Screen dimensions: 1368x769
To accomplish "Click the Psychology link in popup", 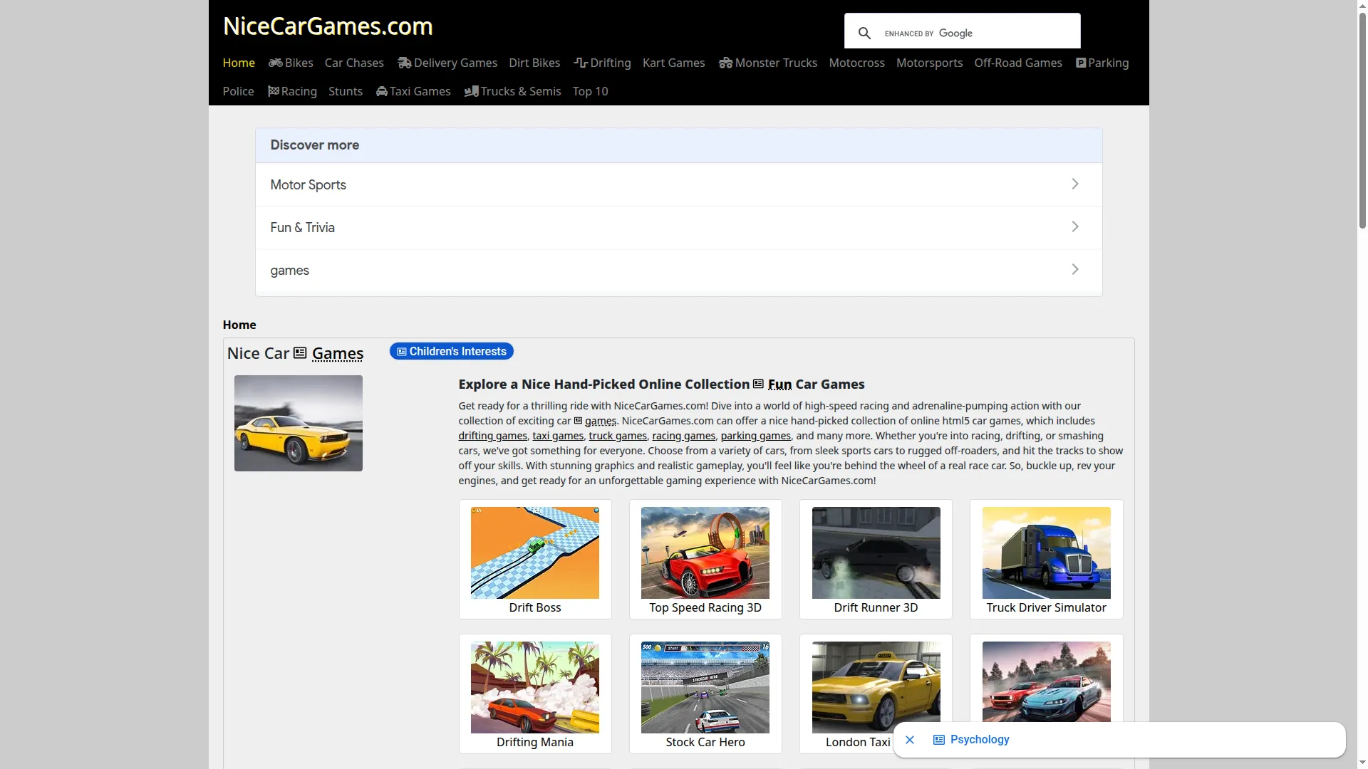I will coord(980,740).
